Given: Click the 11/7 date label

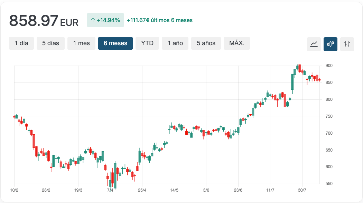Looking at the screenshot, I should pos(270,190).
